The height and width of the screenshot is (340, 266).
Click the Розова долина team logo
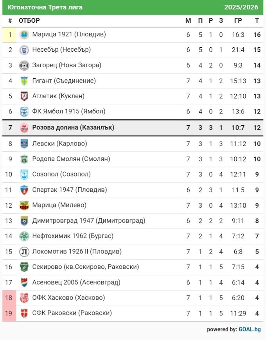24,128
